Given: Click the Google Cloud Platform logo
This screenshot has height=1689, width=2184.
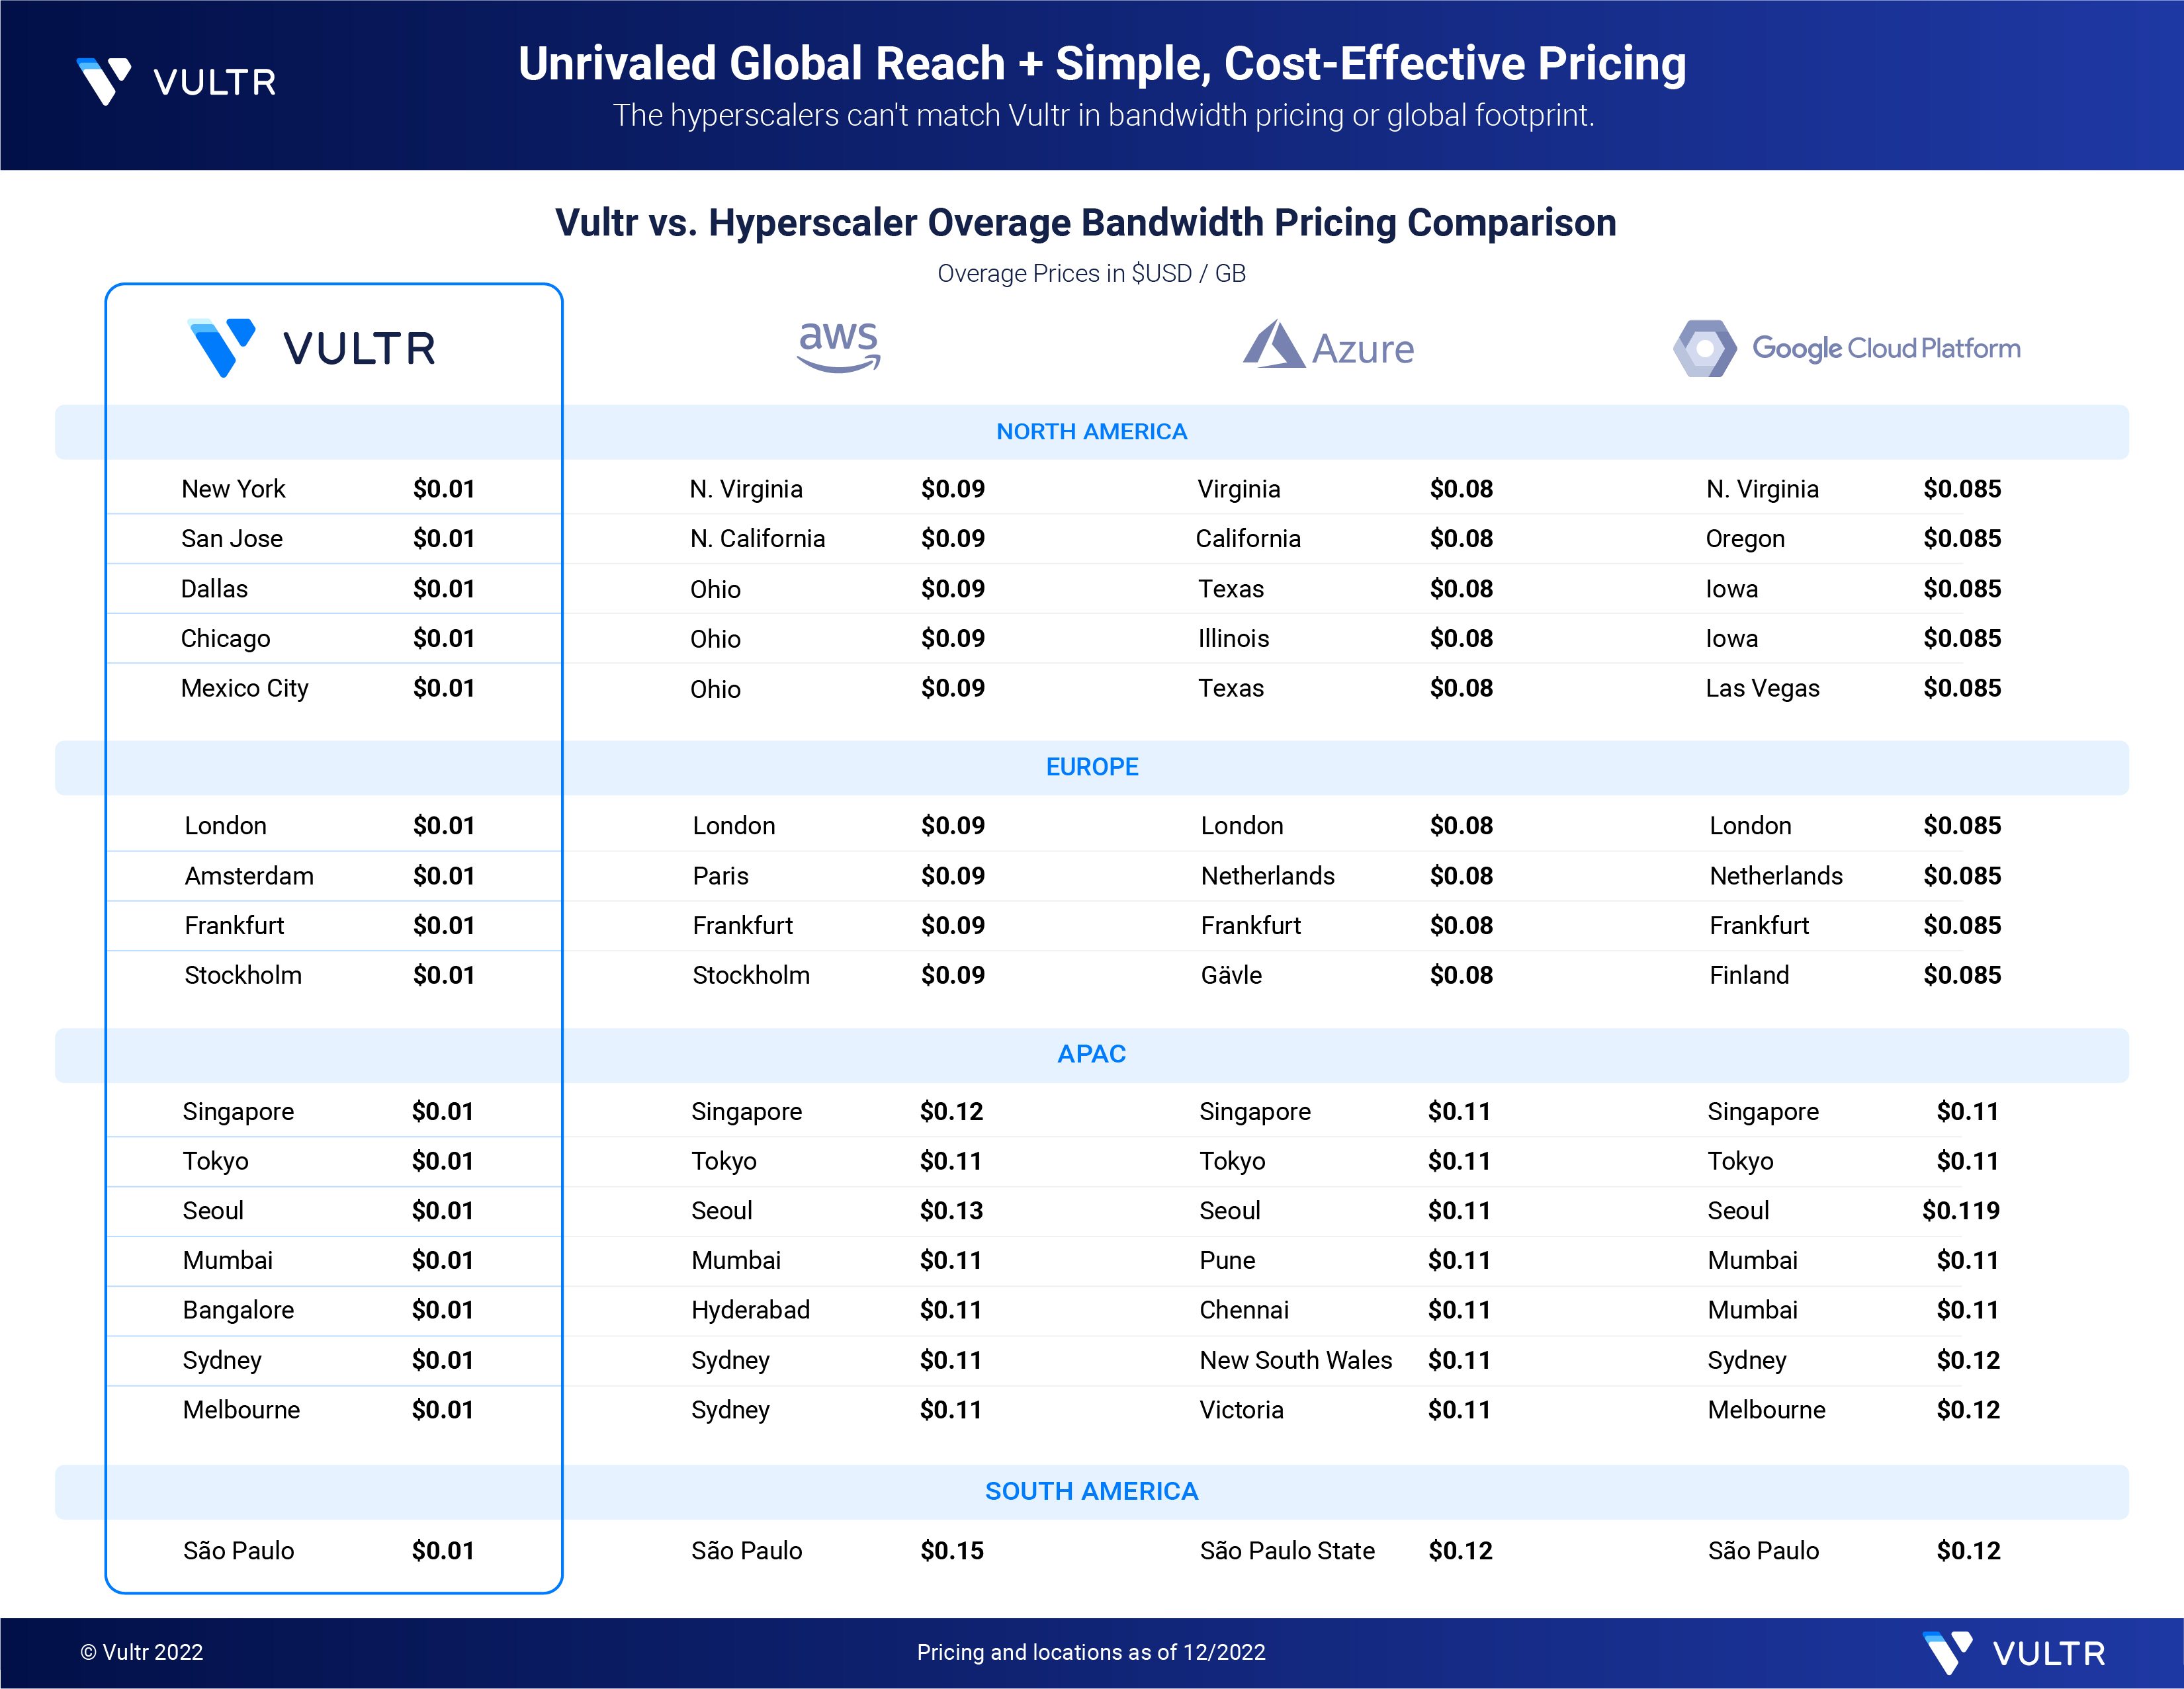Looking at the screenshot, I should pos(1846,348).
